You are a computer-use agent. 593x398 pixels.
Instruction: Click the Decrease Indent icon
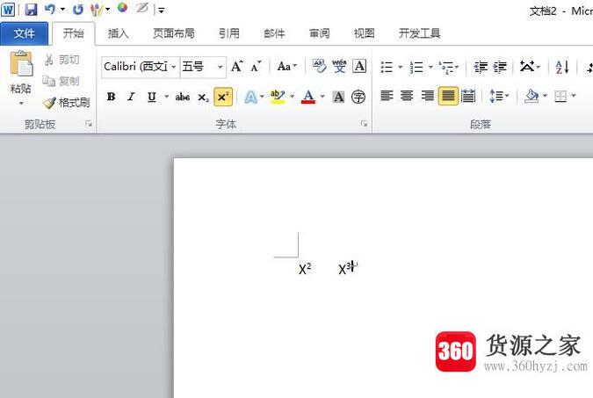[481, 67]
